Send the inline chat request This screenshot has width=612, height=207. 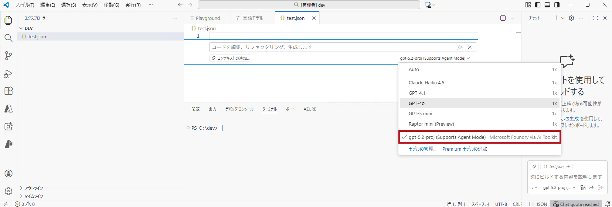click(x=460, y=47)
